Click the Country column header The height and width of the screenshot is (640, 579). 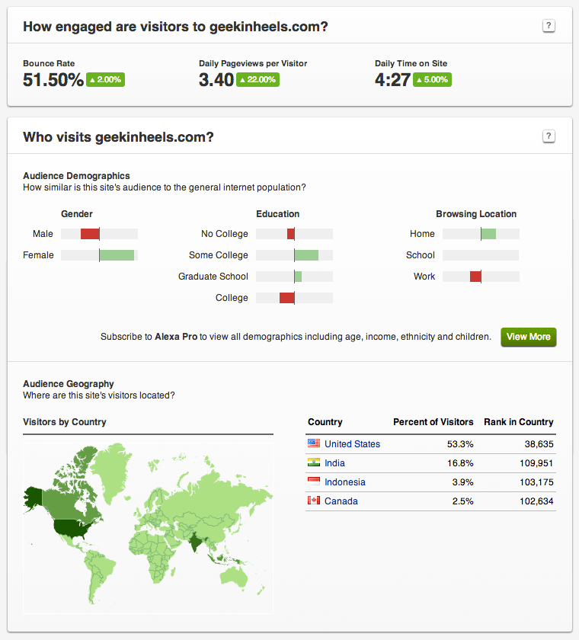325,422
